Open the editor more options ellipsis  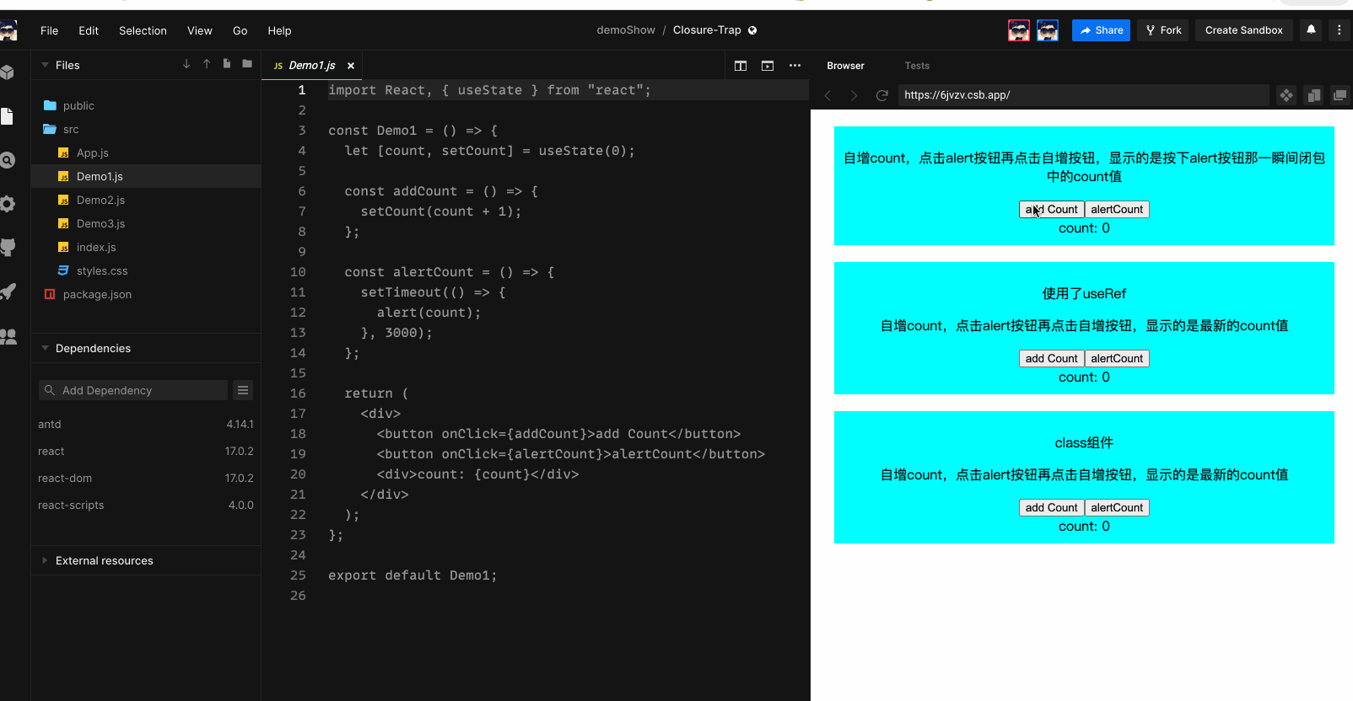(795, 66)
